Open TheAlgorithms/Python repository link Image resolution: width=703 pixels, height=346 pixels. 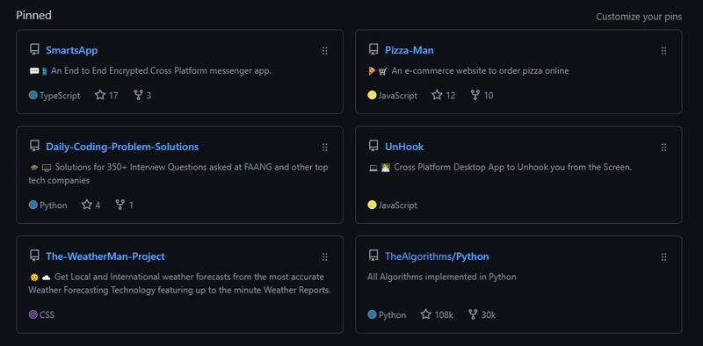click(x=437, y=256)
